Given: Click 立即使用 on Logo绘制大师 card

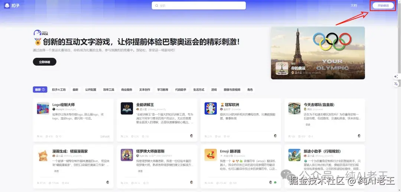Looking at the screenshot, I should coord(105,137).
